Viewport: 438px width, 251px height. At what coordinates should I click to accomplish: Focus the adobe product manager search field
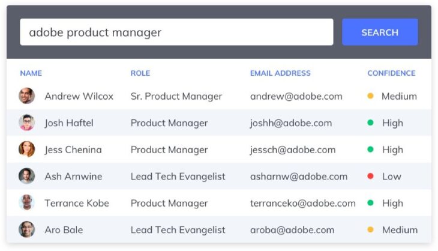click(176, 32)
